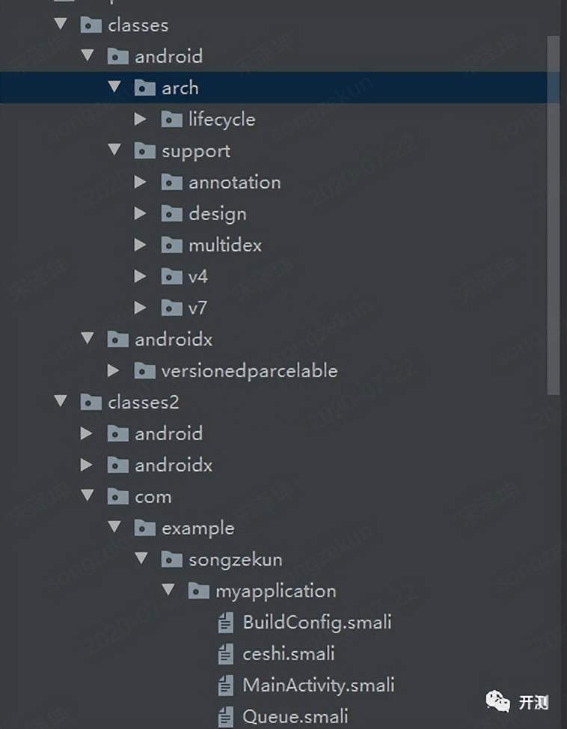Collapse the arch folder arrow
The image size is (567, 729).
click(114, 87)
